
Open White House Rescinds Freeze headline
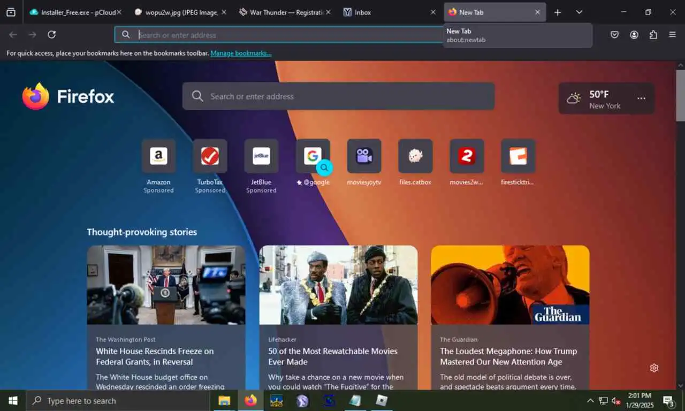[155, 356]
